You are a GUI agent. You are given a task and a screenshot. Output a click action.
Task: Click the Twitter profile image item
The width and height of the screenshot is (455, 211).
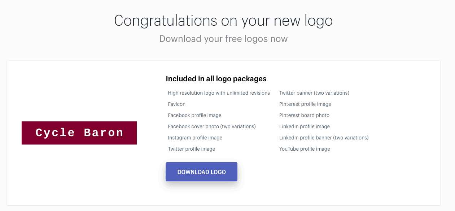[191, 149]
